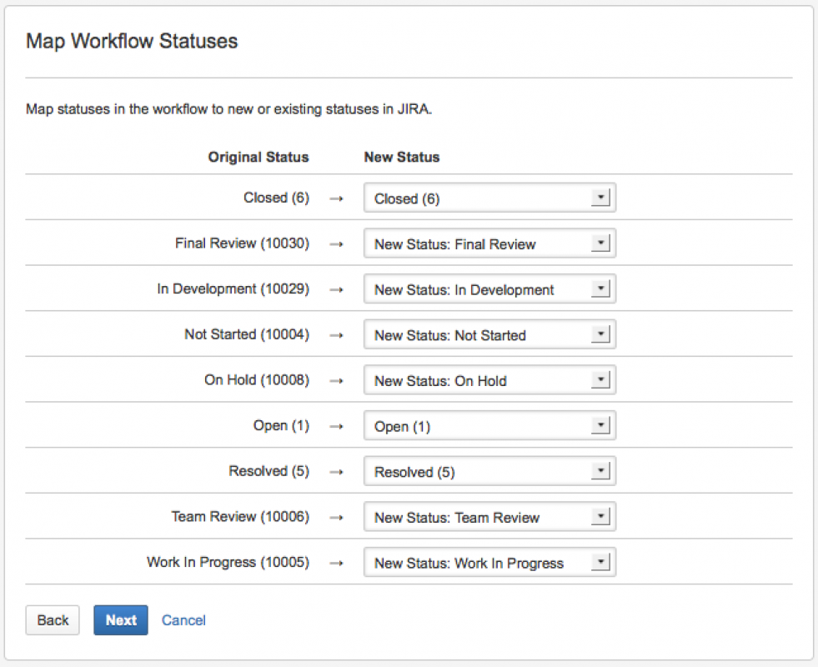Open the New Status: Work In Progress dropdown
Screen dimensions: 818x667
pyautogui.click(x=489, y=563)
